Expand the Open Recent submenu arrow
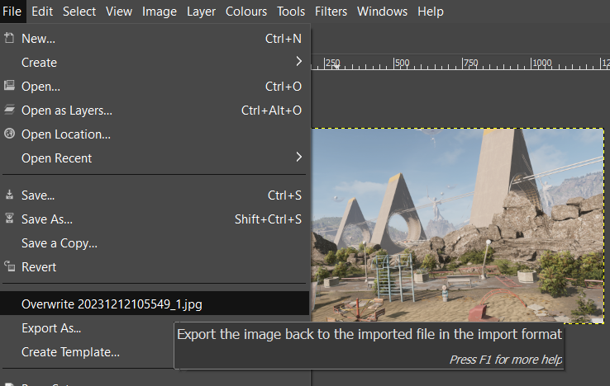This screenshot has width=610, height=386. tap(298, 158)
